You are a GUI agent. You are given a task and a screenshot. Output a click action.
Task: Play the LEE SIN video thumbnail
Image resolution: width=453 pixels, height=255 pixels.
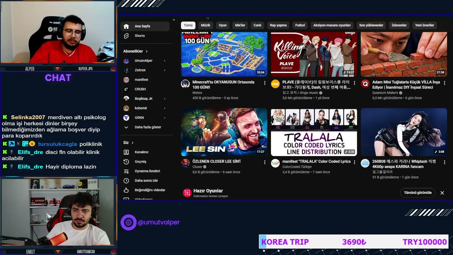point(224,132)
